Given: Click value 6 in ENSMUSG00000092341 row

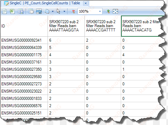Looking at the screenshot, I should [50, 40].
